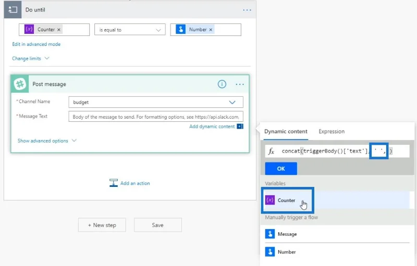
Task: Click Add an action
Action: 135,183
